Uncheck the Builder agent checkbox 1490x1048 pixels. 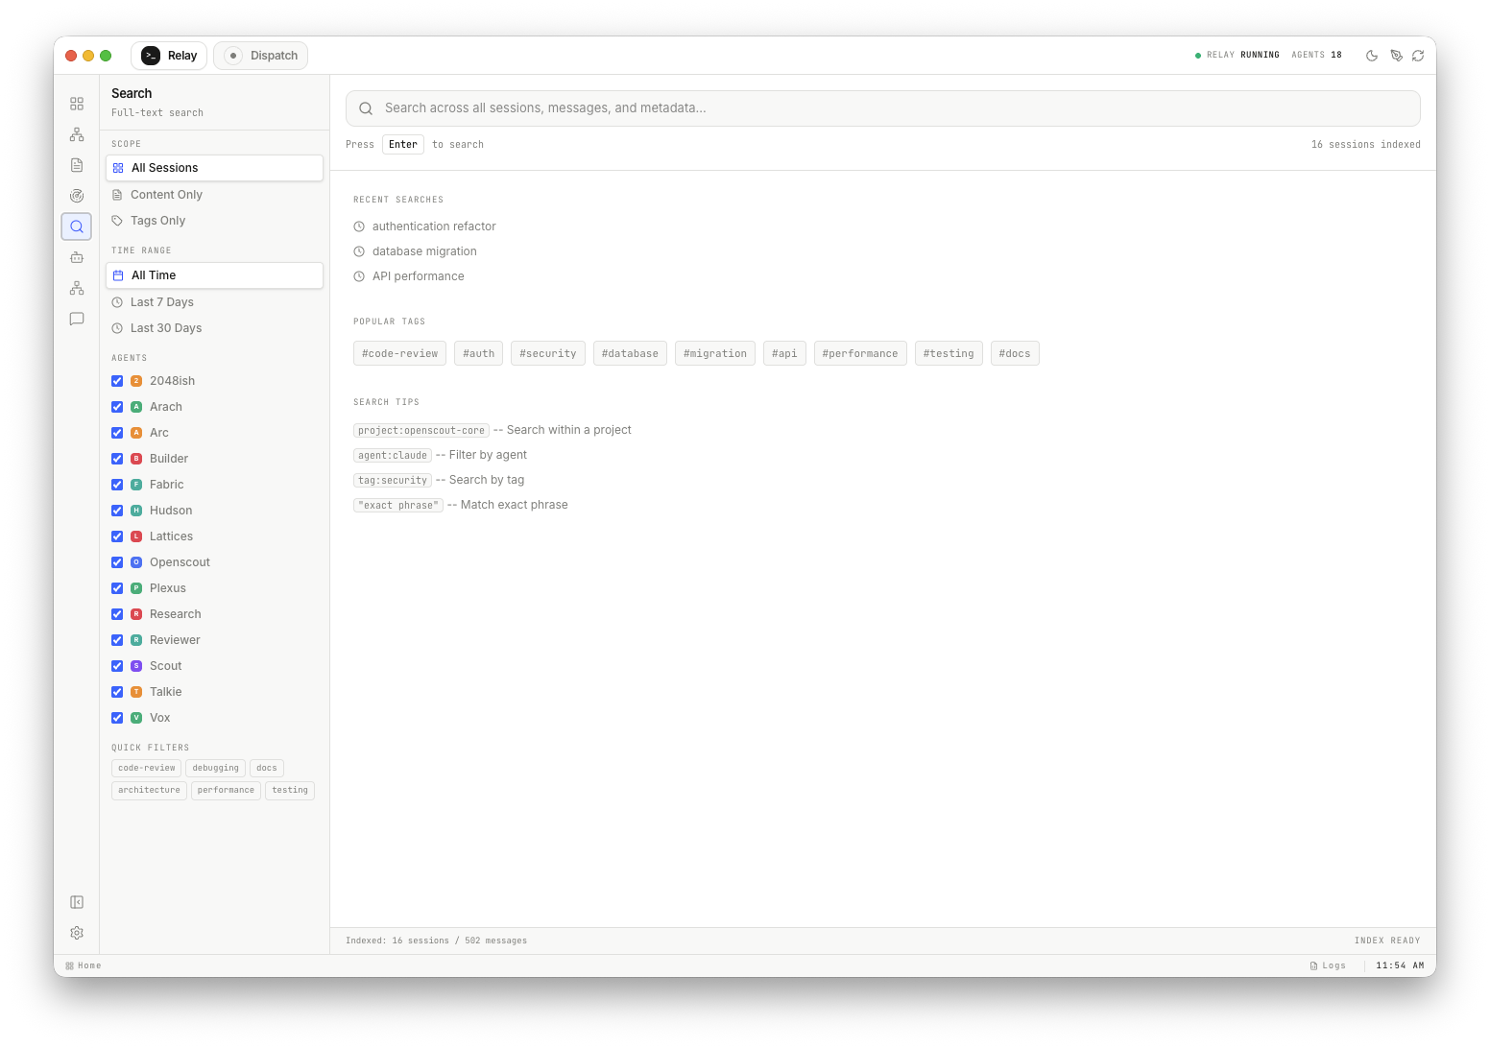point(117,459)
